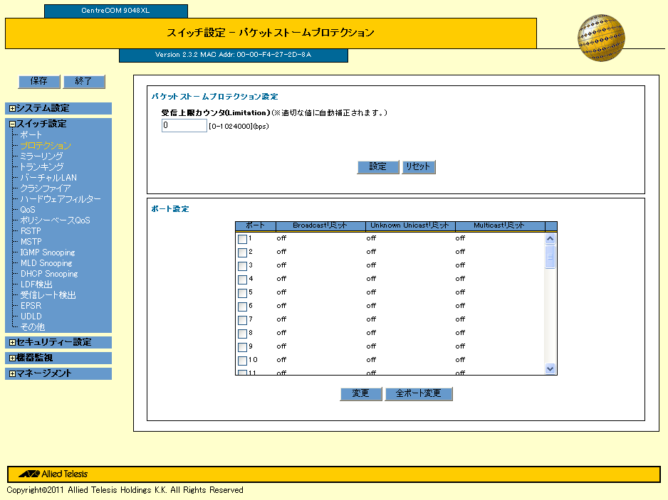Open the IGMP Snooping menu item
This screenshot has width=668, height=500.
pos(48,252)
